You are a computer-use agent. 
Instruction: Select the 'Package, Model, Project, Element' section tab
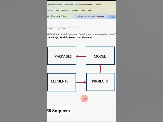(x=90, y=17)
